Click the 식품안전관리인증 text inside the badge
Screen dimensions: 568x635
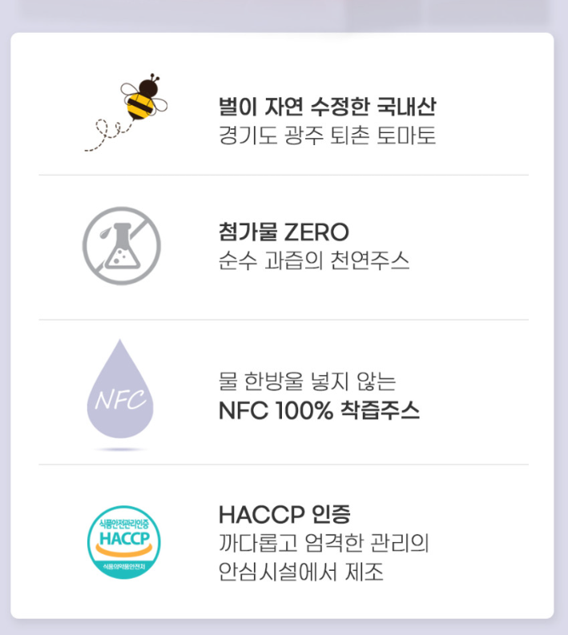pyautogui.click(x=124, y=524)
